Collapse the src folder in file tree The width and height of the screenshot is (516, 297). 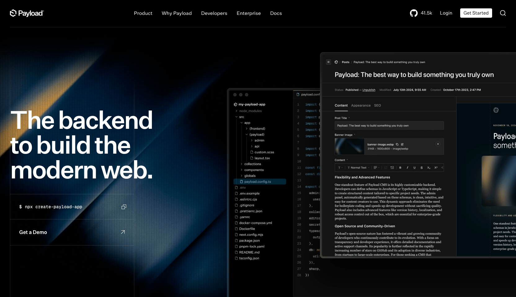[x=237, y=117]
